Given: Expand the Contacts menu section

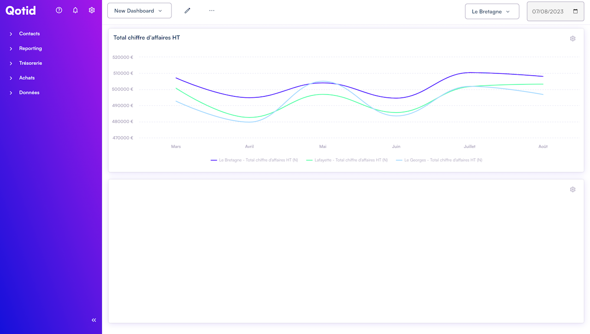Looking at the screenshot, I should (29, 34).
